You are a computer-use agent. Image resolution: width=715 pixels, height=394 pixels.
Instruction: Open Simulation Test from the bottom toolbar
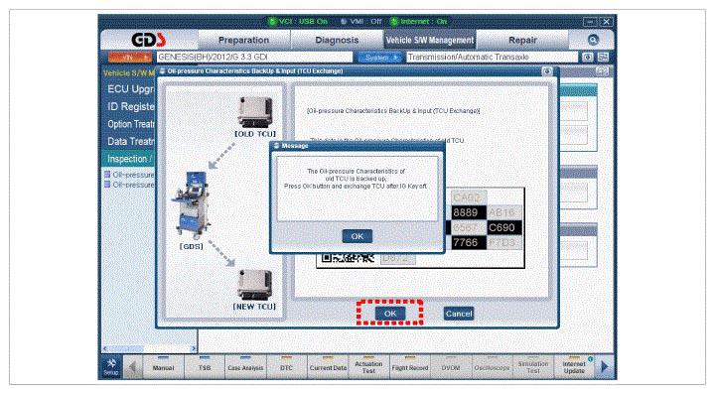(x=533, y=366)
